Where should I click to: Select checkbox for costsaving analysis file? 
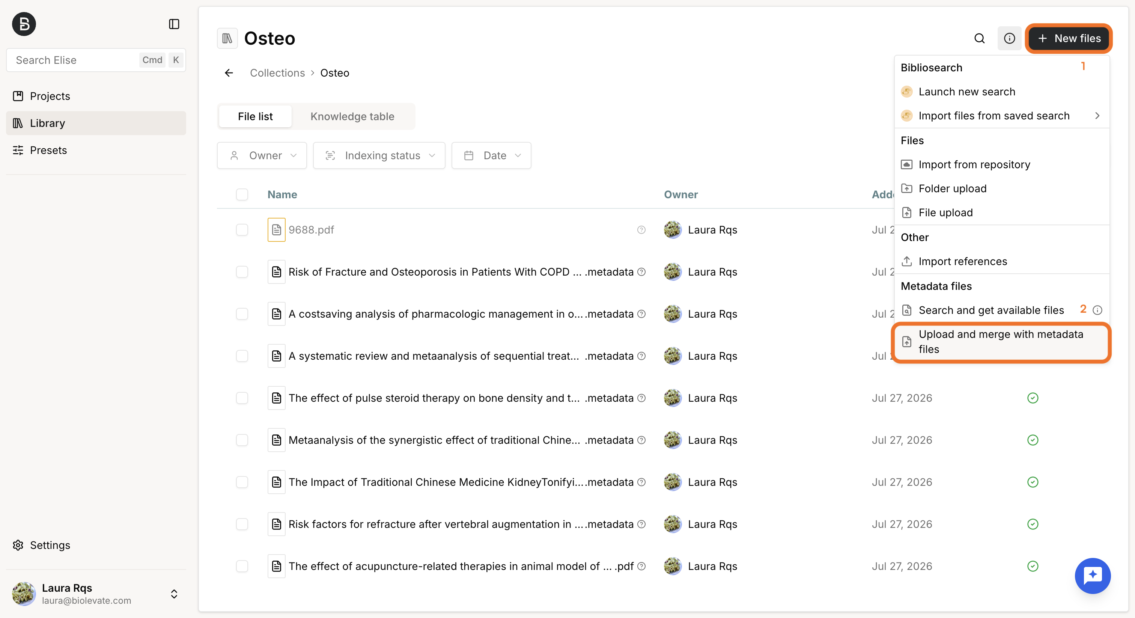point(242,314)
